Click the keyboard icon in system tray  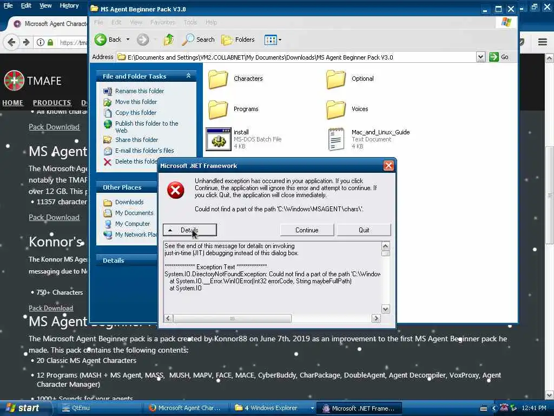pos(484,408)
